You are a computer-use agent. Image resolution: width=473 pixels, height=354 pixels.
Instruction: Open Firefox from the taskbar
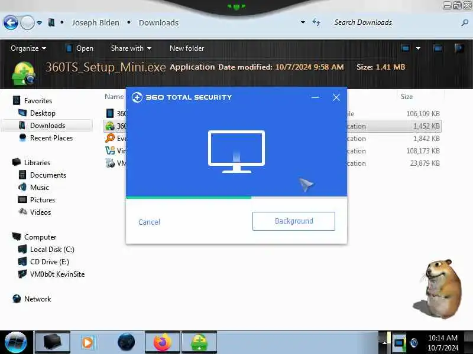tap(163, 342)
